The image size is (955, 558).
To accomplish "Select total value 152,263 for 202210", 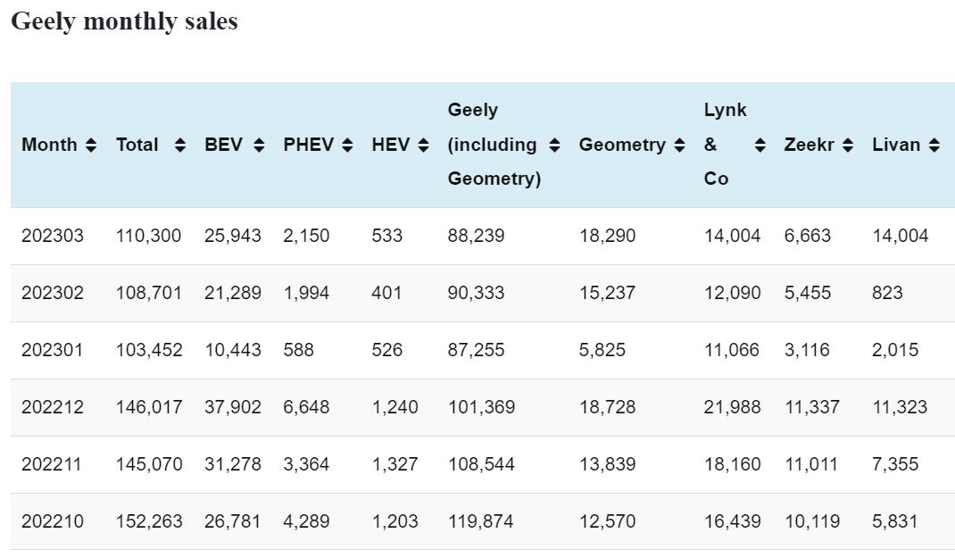I will pos(148,521).
